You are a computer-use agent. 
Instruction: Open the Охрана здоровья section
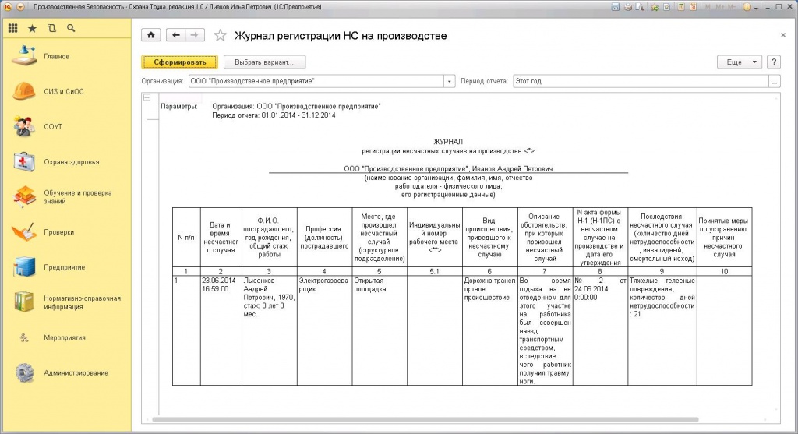65,162
